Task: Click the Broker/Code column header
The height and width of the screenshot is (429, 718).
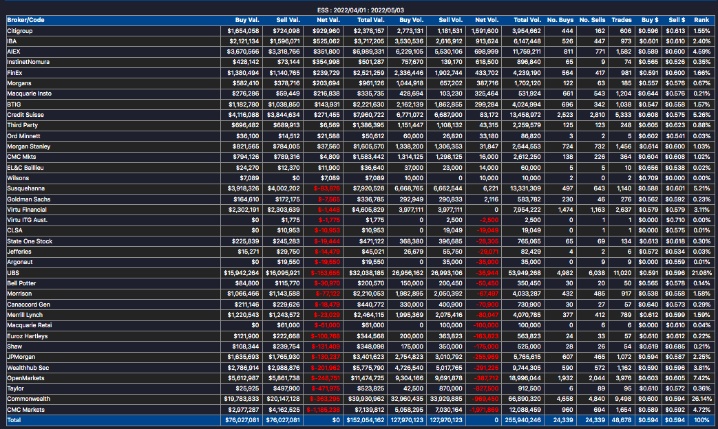Action: (x=25, y=20)
